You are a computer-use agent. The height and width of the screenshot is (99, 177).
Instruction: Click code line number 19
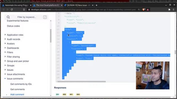pos(58,55)
